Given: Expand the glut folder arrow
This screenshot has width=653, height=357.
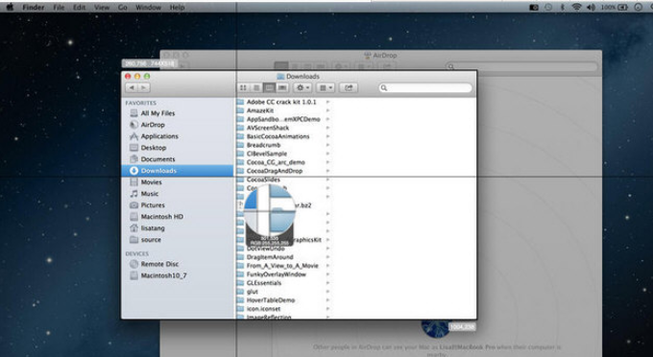Looking at the screenshot, I should (327, 292).
